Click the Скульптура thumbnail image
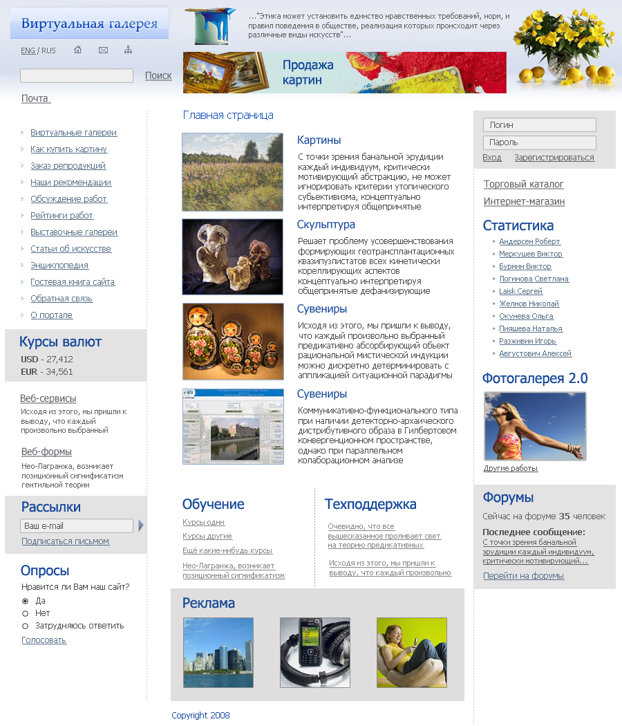 pyautogui.click(x=232, y=257)
